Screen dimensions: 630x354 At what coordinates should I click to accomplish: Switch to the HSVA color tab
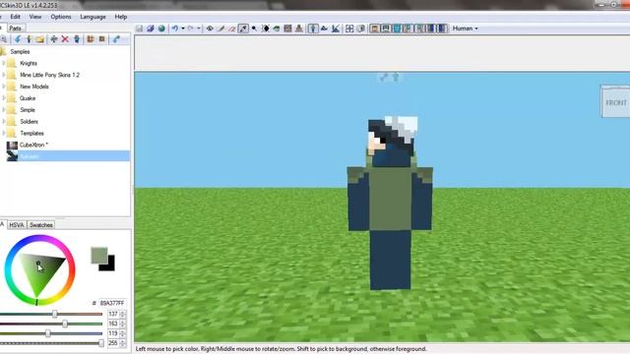tap(17, 225)
